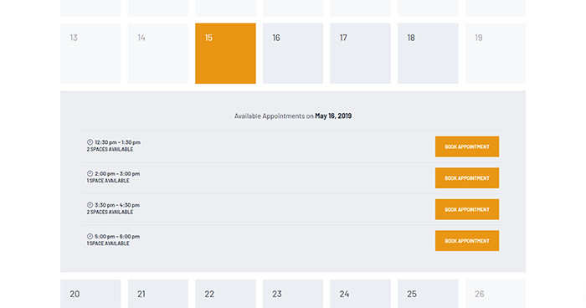Viewport: 586px width, 308px height.
Task: Pick day 23 on the calendar
Action: tap(293, 294)
